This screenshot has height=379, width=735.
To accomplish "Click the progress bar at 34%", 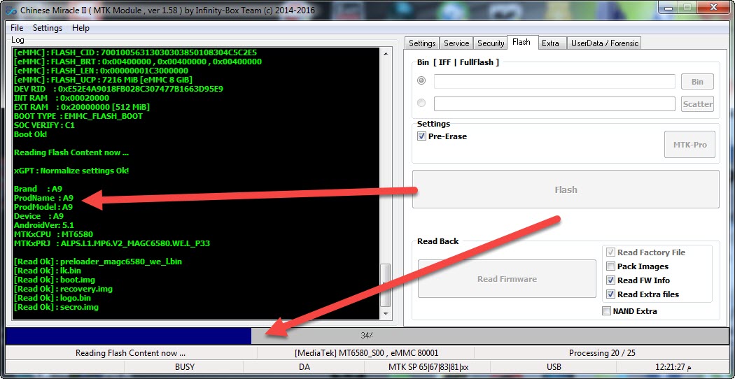I will tap(366, 336).
